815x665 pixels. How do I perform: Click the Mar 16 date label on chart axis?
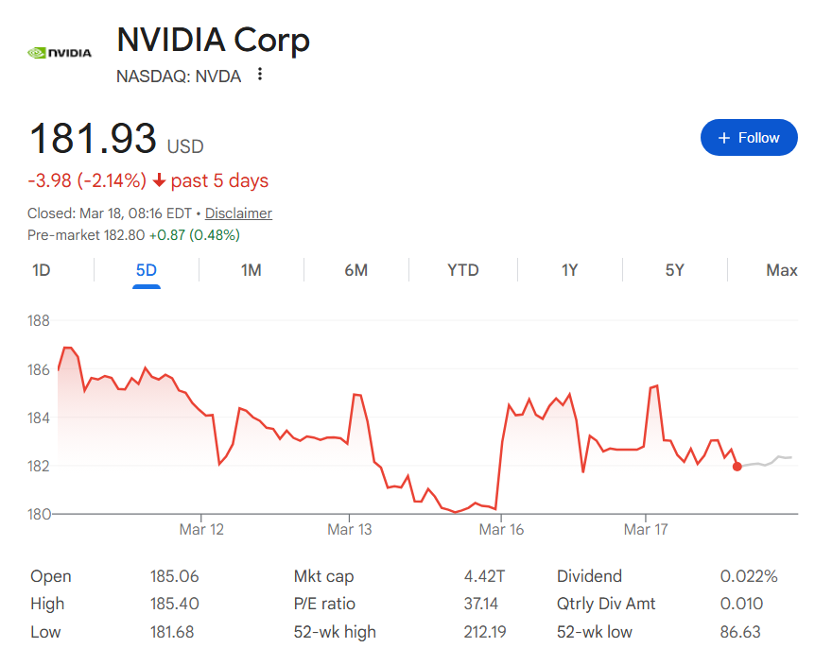click(x=501, y=530)
